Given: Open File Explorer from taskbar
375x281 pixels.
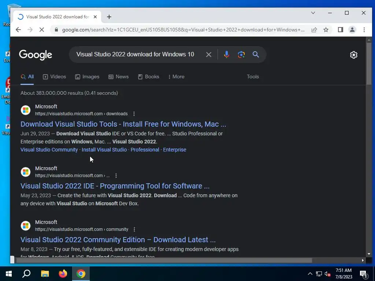Looking at the screenshot, I should 45,274.
